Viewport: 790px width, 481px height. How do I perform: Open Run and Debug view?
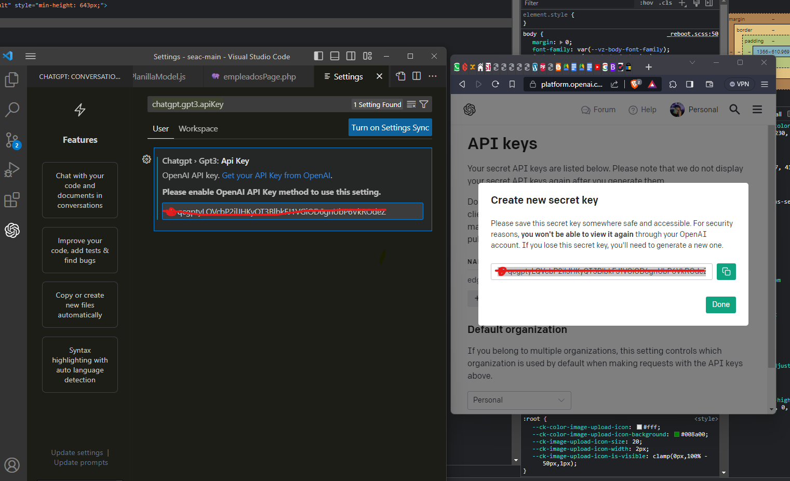pos(11,170)
